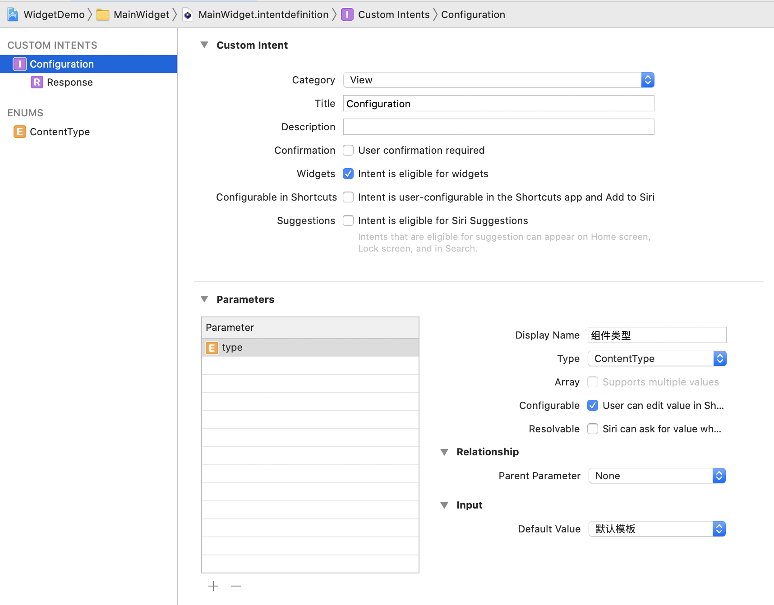Toggle User confirmation required checkbox

pos(348,150)
